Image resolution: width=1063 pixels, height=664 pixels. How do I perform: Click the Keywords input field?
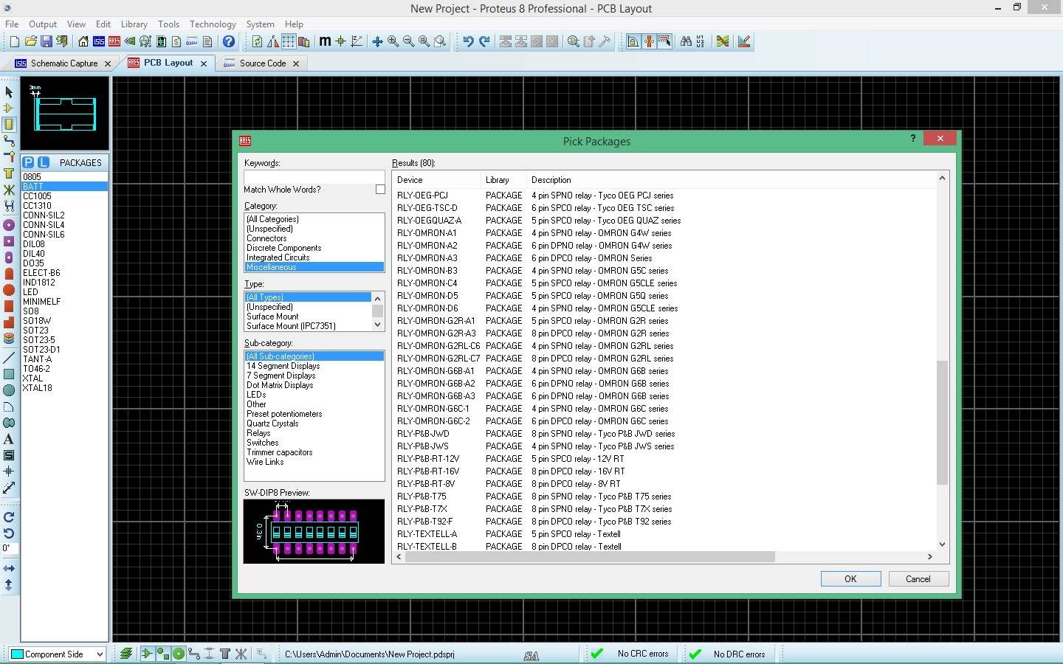pos(314,177)
